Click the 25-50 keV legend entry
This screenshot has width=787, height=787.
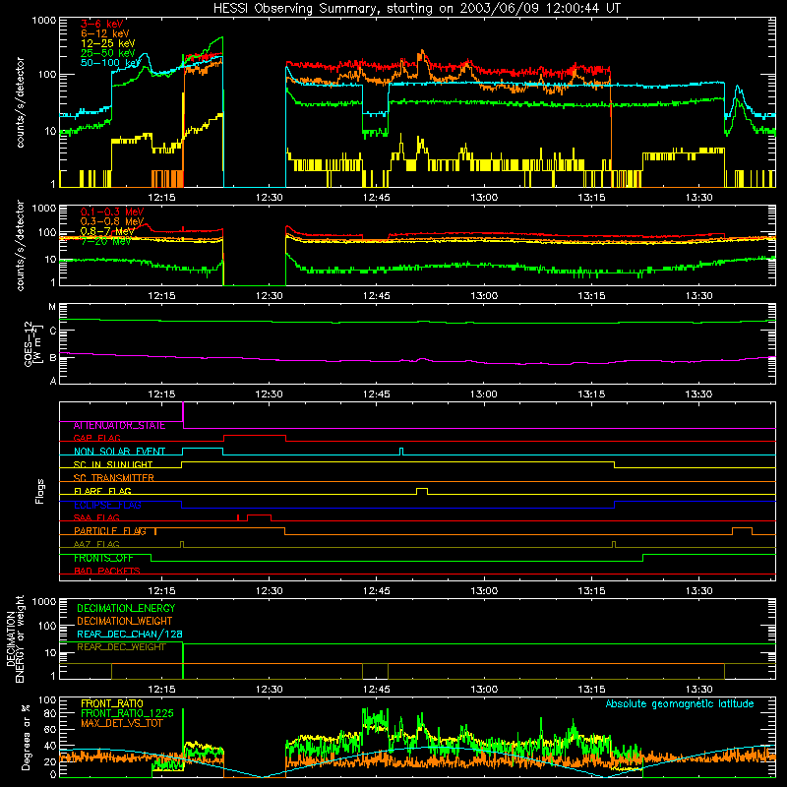point(108,53)
